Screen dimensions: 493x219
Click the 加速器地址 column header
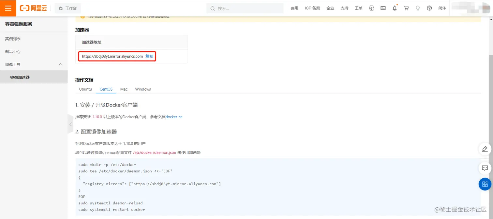coord(92,42)
